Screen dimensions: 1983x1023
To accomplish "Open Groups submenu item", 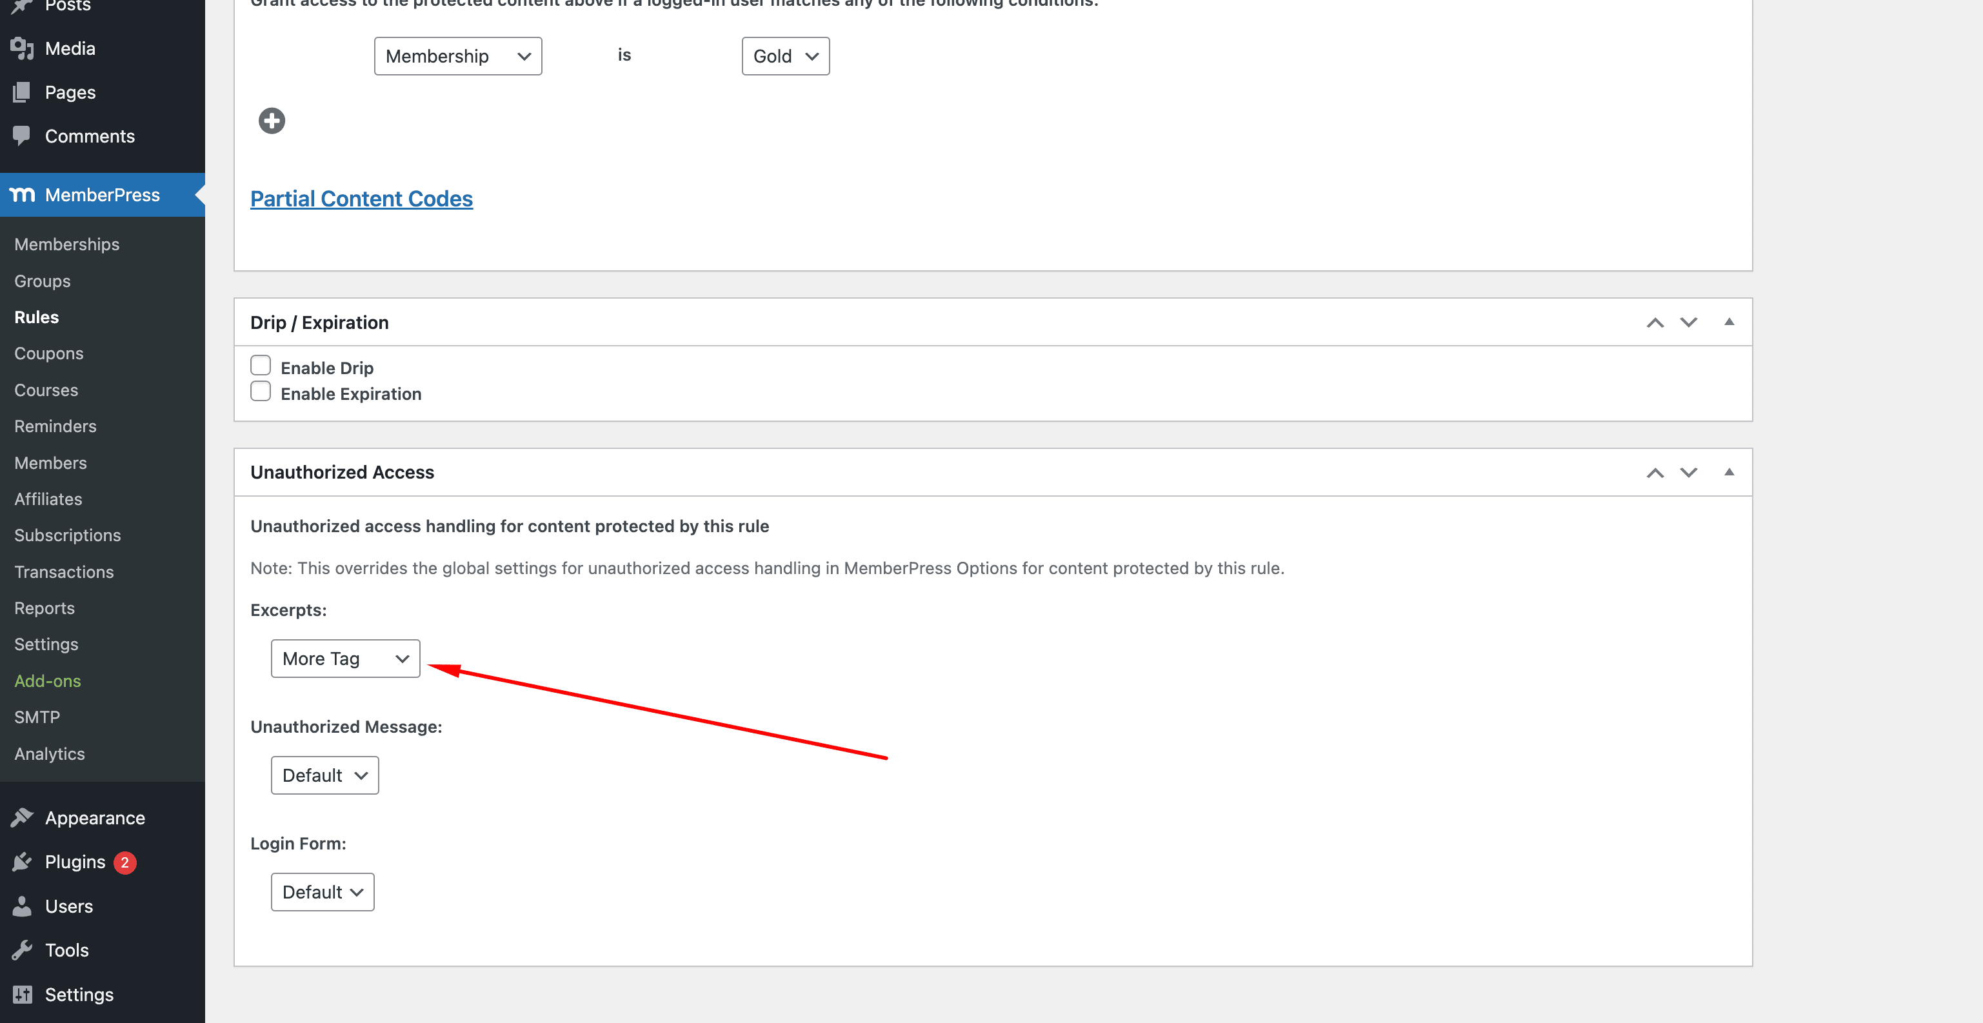I will pos(43,281).
